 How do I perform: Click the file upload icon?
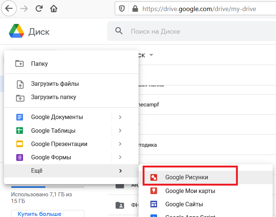click(x=20, y=84)
